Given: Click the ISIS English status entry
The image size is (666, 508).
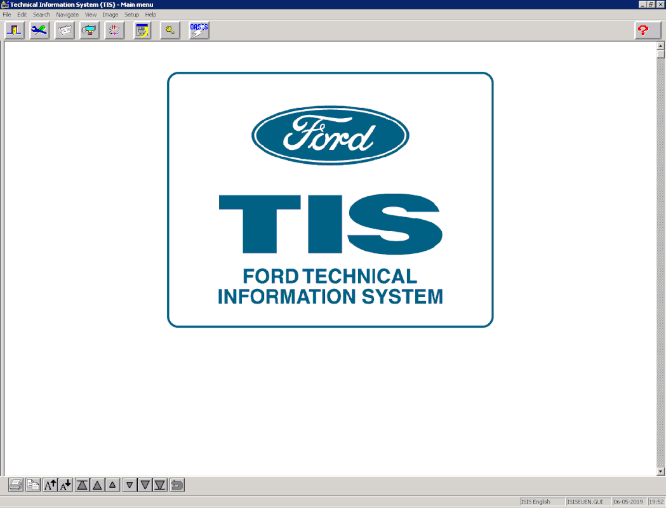Looking at the screenshot, I should pyautogui.click(x=542, y=502).
